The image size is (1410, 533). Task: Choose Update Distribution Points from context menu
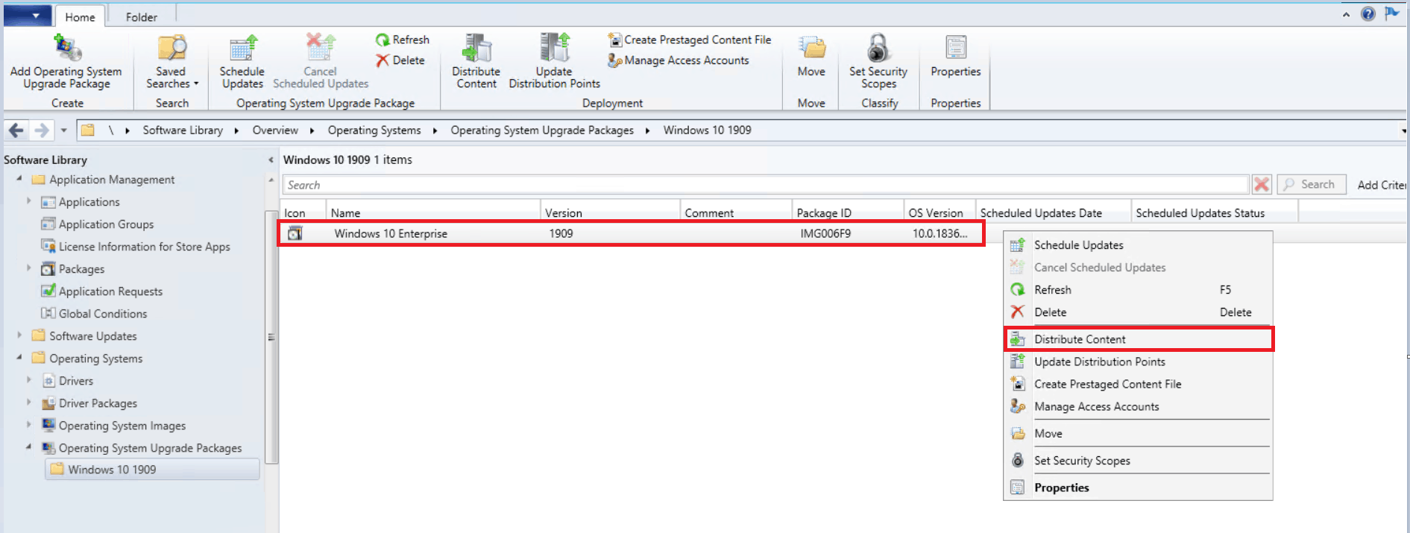[1138, 362]
